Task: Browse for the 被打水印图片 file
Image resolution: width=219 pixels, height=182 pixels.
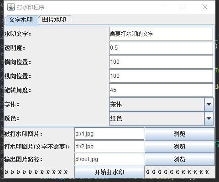Action: click(180, 134)
